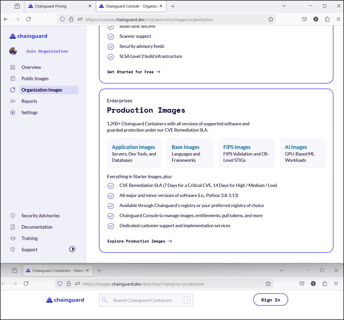This screenshot has width=344, height=320.
Task: Open tracking protection shield for images.chainguard.dev
Action: click(60, 284)
